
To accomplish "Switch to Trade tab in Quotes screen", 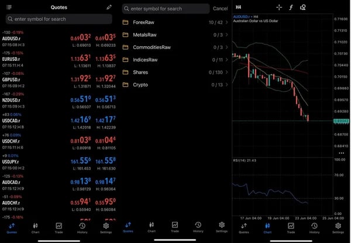I will click(59, 228).
